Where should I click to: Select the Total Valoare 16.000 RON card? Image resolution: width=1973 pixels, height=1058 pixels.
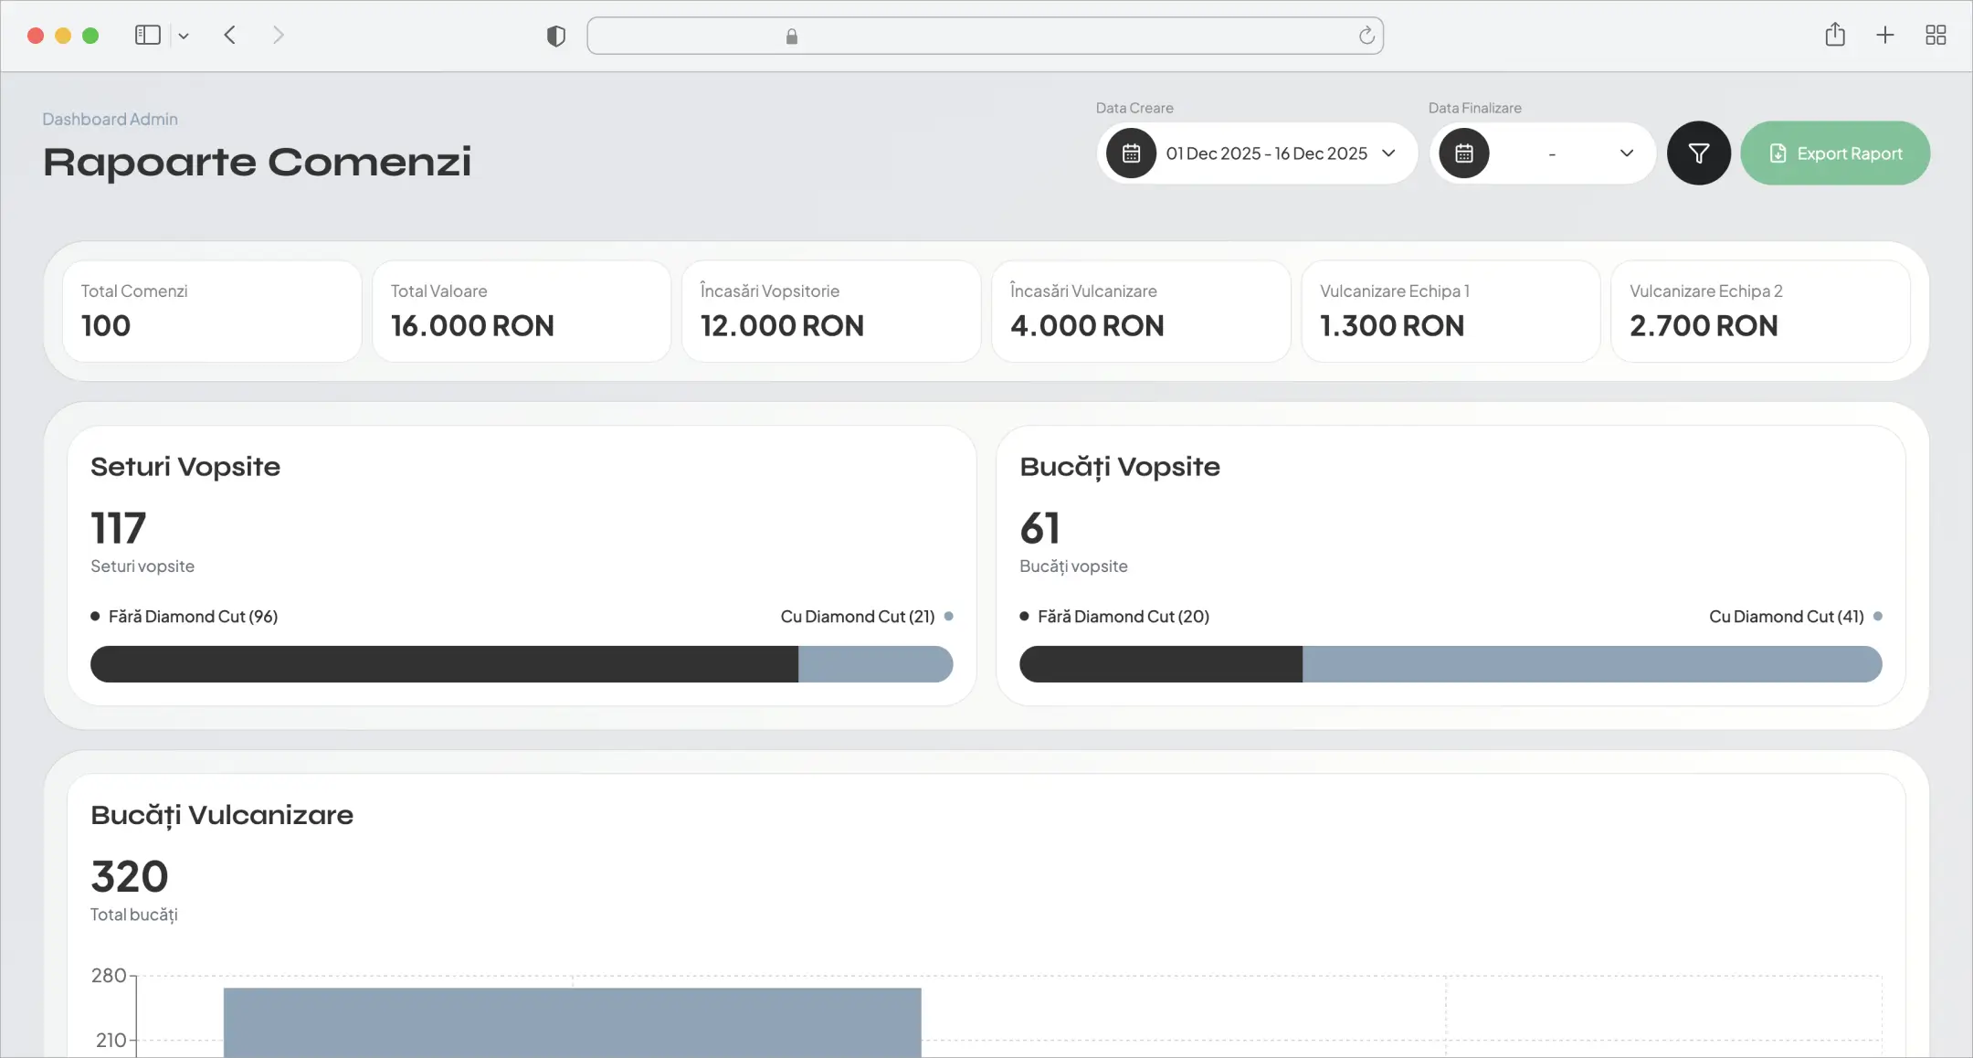[x=522, y=312]
